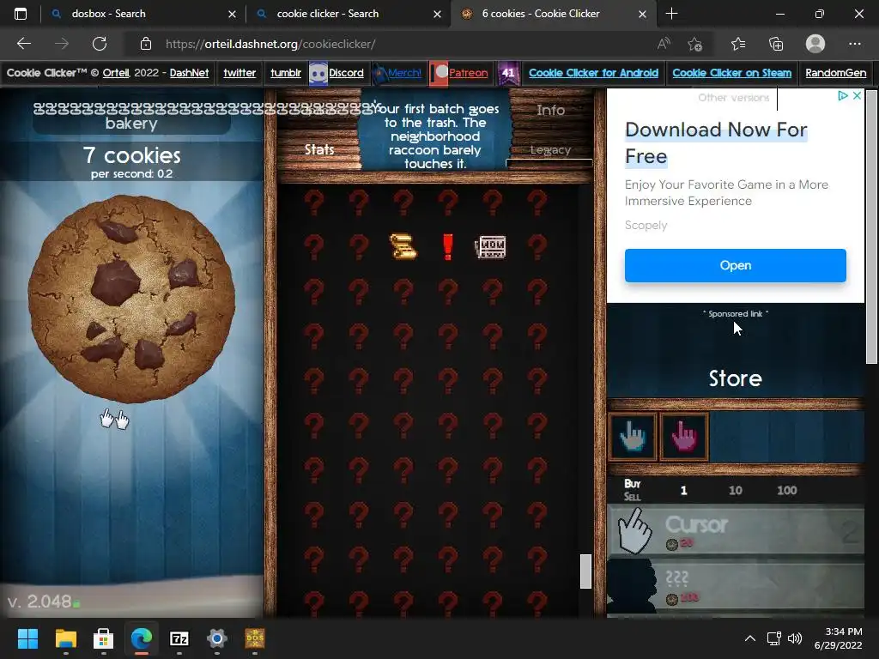Go back to previous page

coord(24,44)
